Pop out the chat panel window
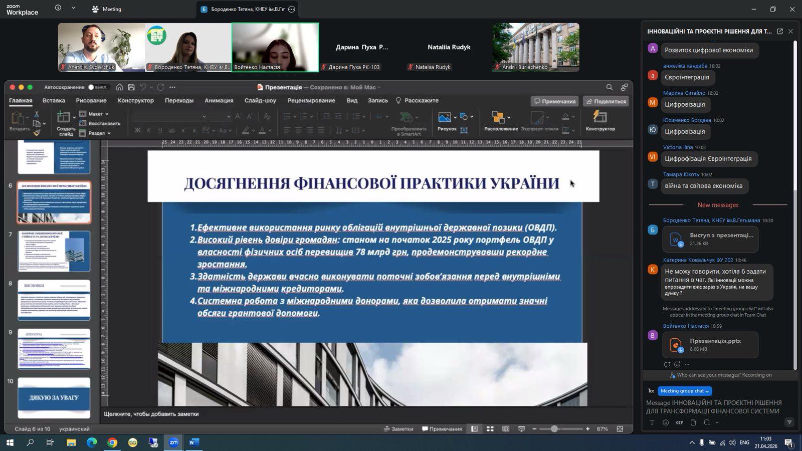Image resolution: width=802 pixels, height=451 pixels. pos(779,31)
